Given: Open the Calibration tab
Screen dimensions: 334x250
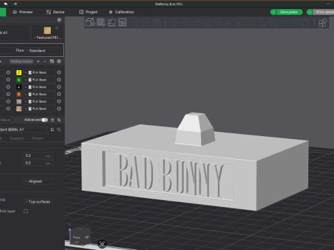Looking at the screenshot, I should pos(121,12).
